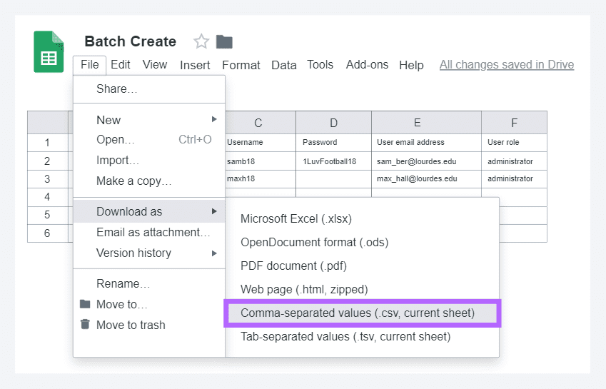Click All changes saved in Drive link
Image resolution: width=606 pixels, height=389 pixels.
pyautogui.click(x=507, y=64)
